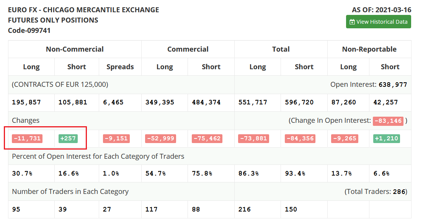
Task: Select the Non-Commercial column group header
Action: [75, 49]
